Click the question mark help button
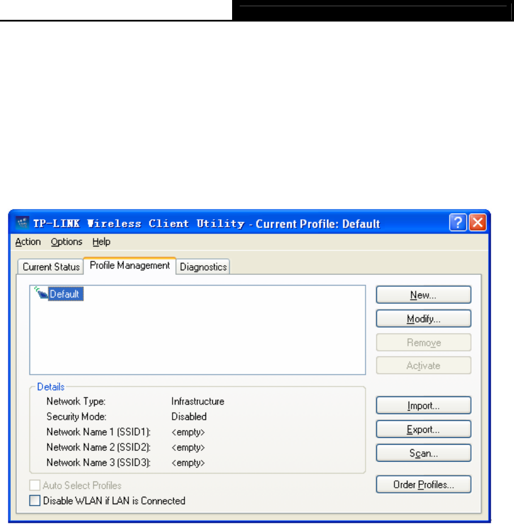 coord(457,223)
